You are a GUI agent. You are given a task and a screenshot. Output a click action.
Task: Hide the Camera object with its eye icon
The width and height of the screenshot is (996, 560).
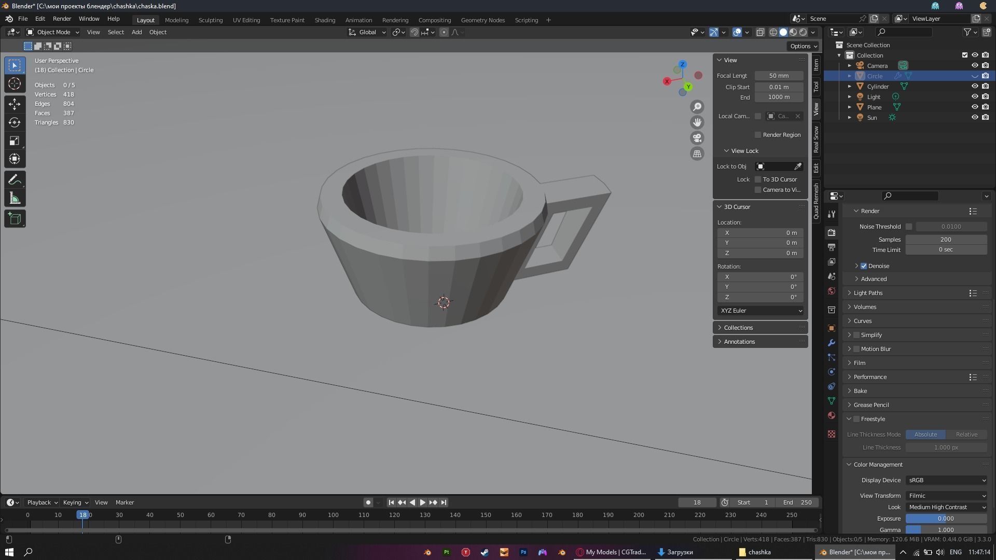click(x=975, y=66)
